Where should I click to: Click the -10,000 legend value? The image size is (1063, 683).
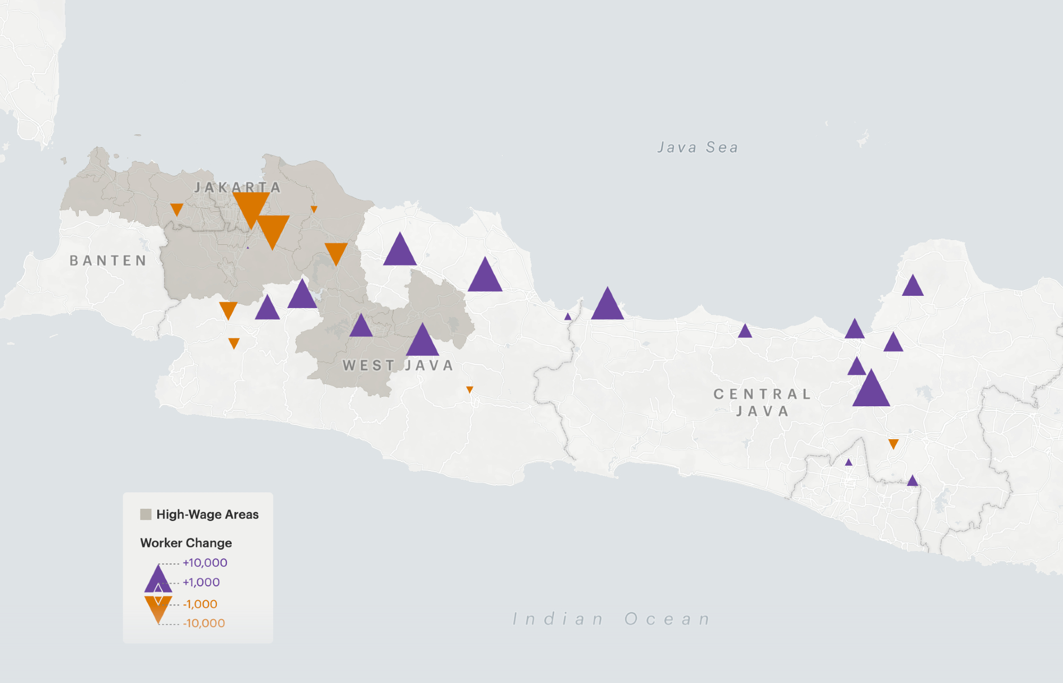[204, 623]
